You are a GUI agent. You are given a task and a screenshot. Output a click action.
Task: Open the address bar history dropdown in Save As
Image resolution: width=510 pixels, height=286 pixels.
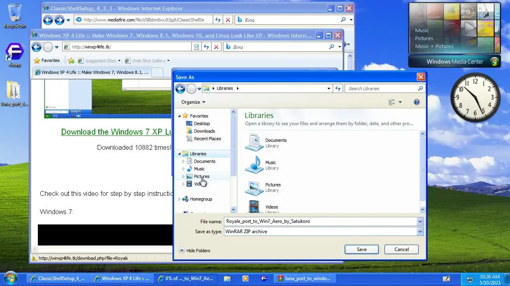pyautogui.click(x=329, y=89)
